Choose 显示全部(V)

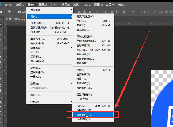50,61
